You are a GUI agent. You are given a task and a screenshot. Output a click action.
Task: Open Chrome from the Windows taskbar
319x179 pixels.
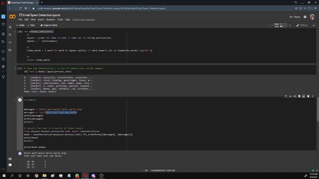(36, 176)
